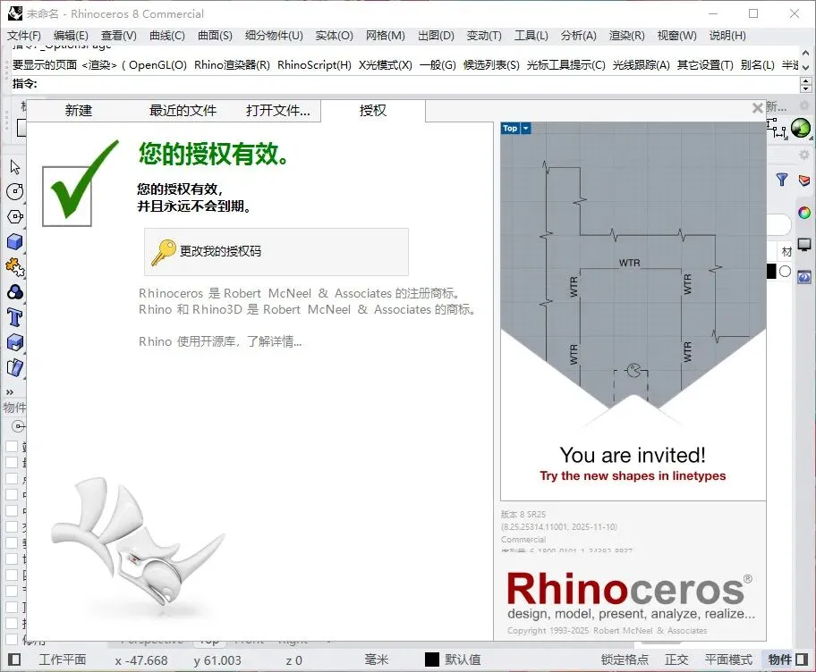The height and width of the screenshot is (672, 816).
Task: Click the white circle material indicator
Action: click(786, 271)
